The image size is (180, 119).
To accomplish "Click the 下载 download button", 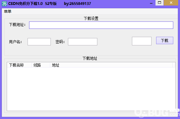I will [165, 40].
